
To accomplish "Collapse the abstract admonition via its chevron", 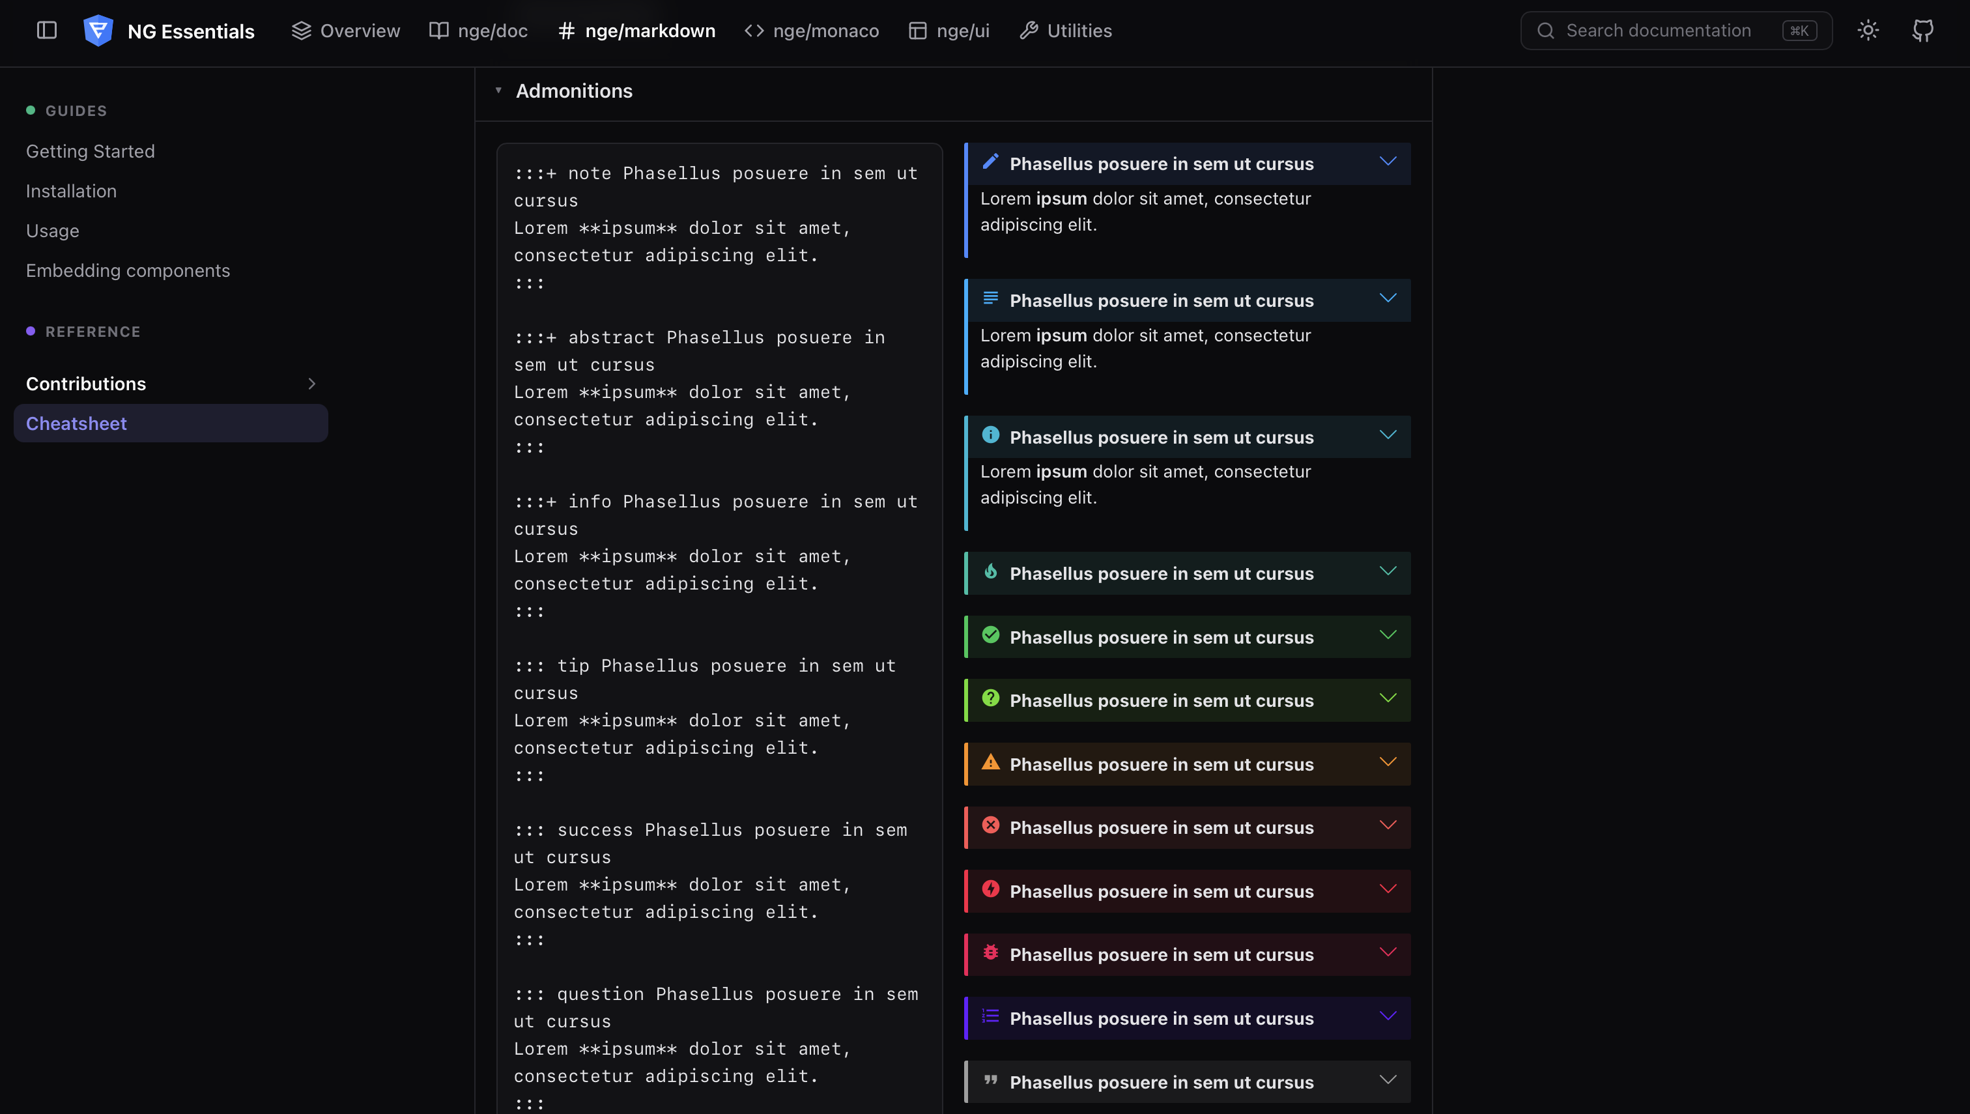I will click(1388, 298).
